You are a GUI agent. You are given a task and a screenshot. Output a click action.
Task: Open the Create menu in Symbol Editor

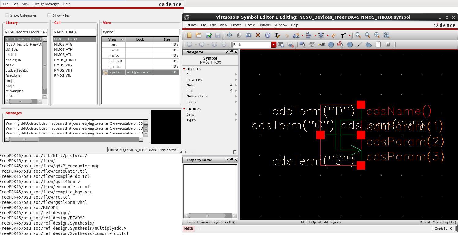(236, 25)
